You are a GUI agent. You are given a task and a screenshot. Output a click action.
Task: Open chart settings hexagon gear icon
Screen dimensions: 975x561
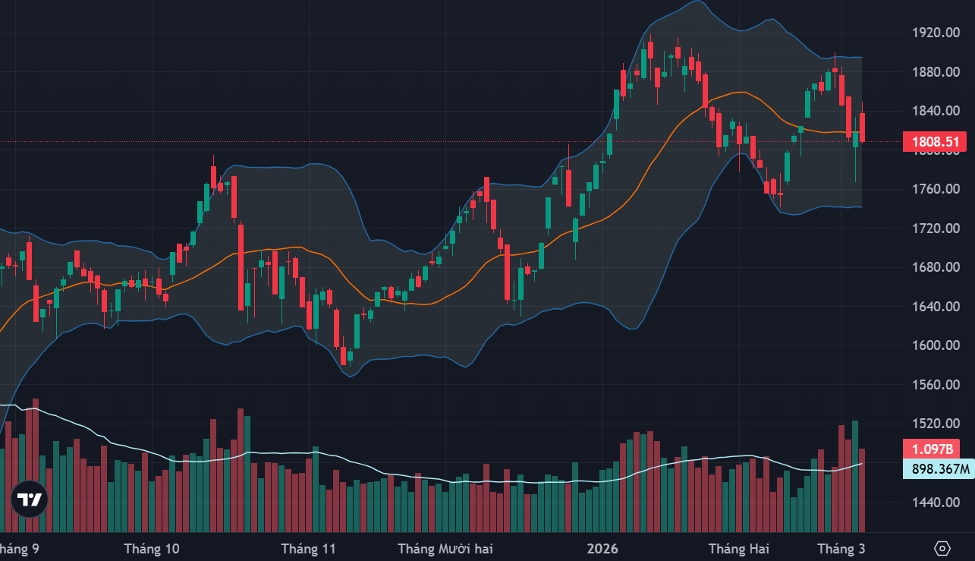click(x=942, y=548)
